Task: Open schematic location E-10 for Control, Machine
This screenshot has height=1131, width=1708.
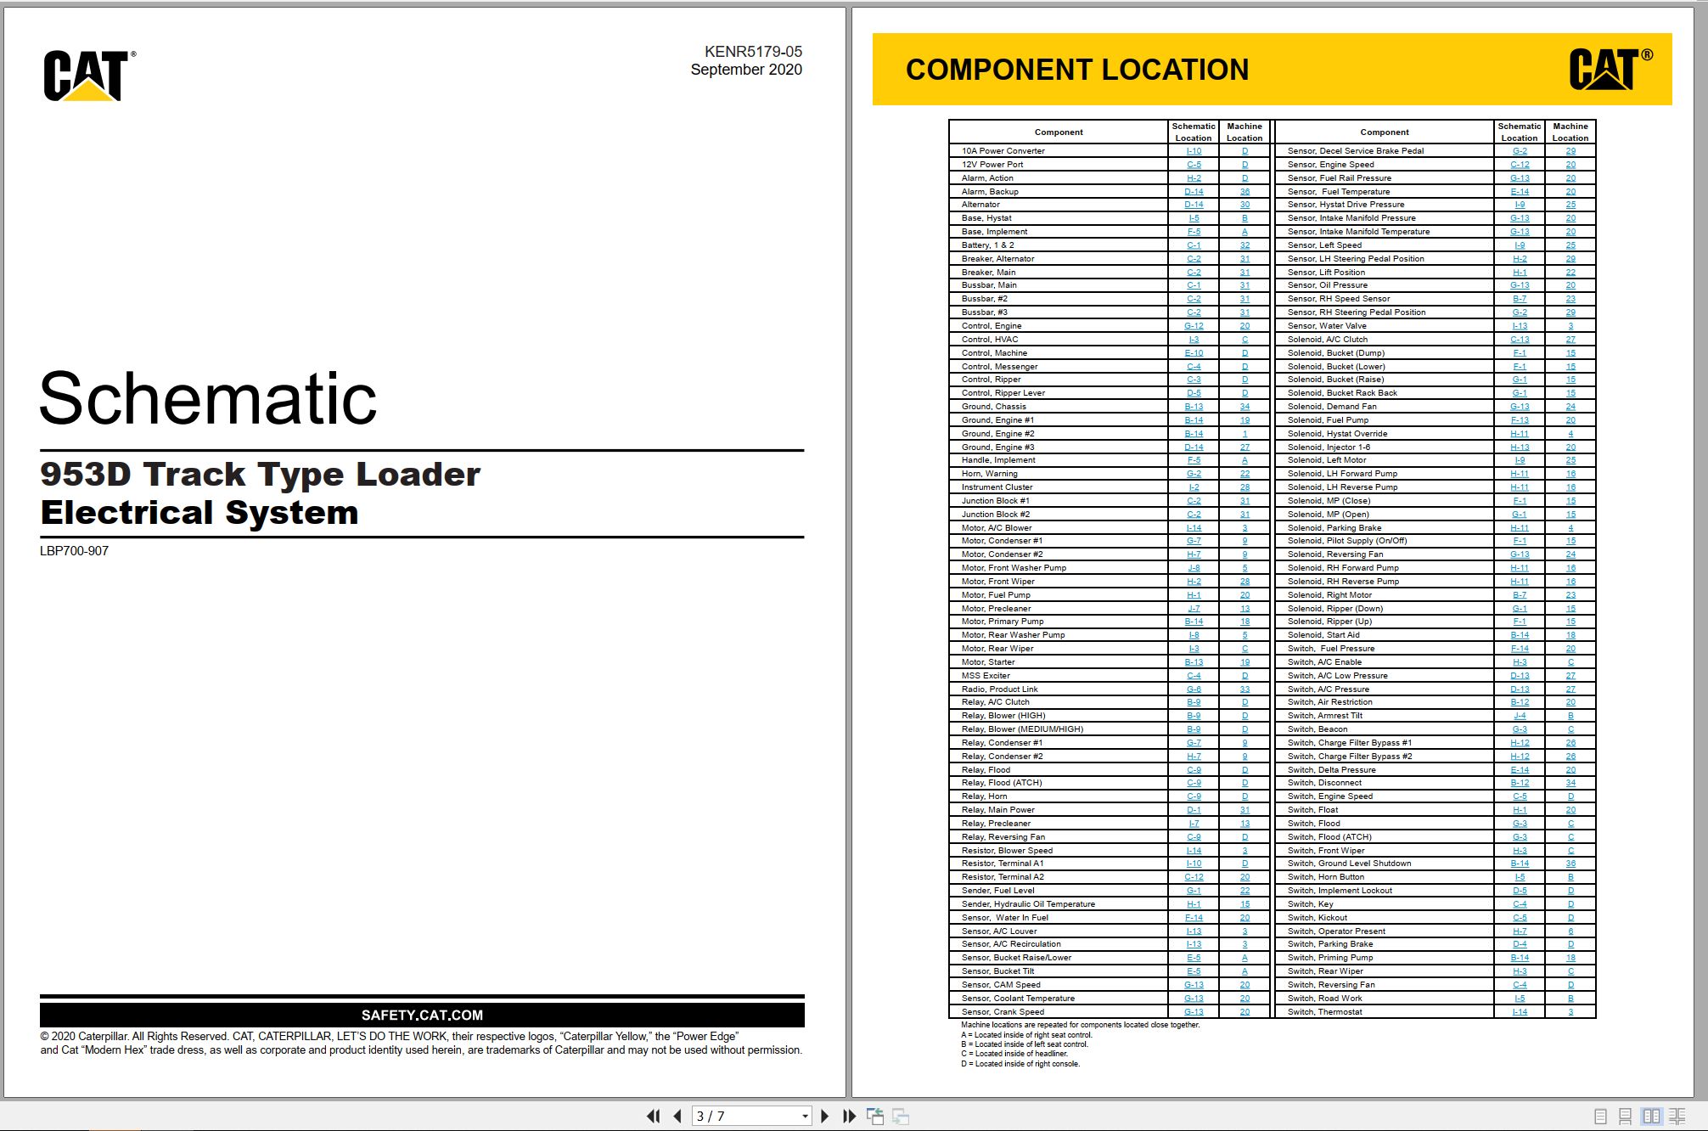Action: click(x=1194, y=353)
